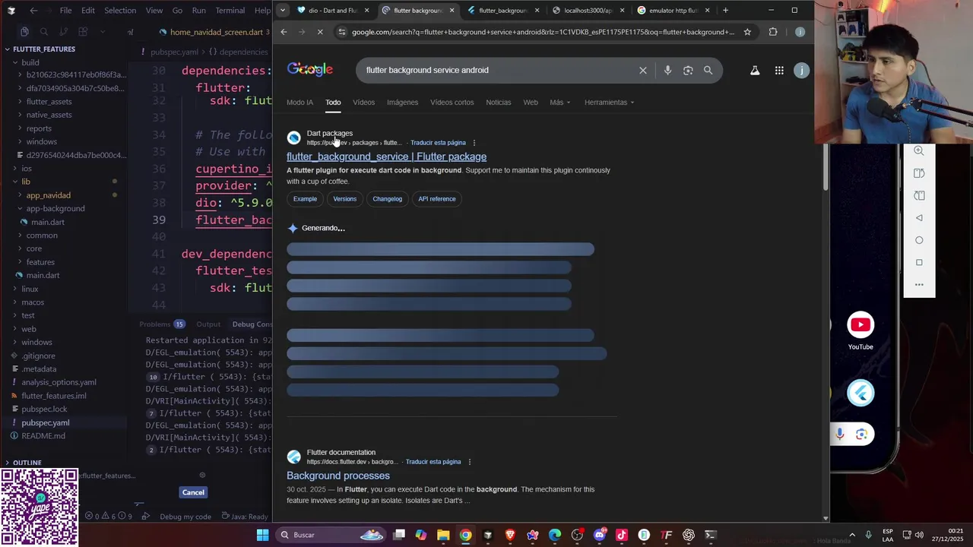The width and height of the screenshot is (973, 547).
Task: Open ChatGPT app from the taskbar
Action: point(689,535)
